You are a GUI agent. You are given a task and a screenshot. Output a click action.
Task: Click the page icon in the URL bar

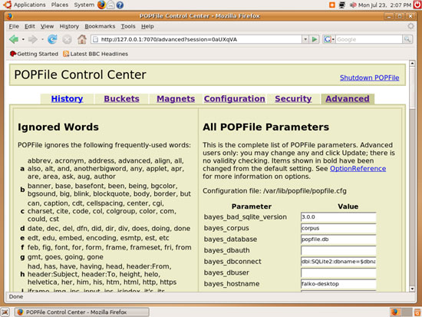(x=95, y=39)
